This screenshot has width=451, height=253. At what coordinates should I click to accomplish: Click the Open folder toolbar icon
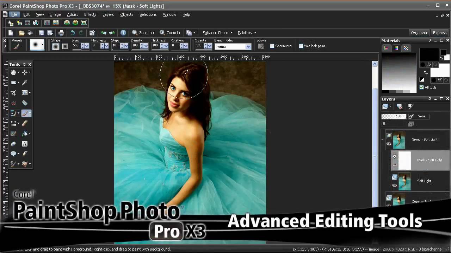point(21,33)
